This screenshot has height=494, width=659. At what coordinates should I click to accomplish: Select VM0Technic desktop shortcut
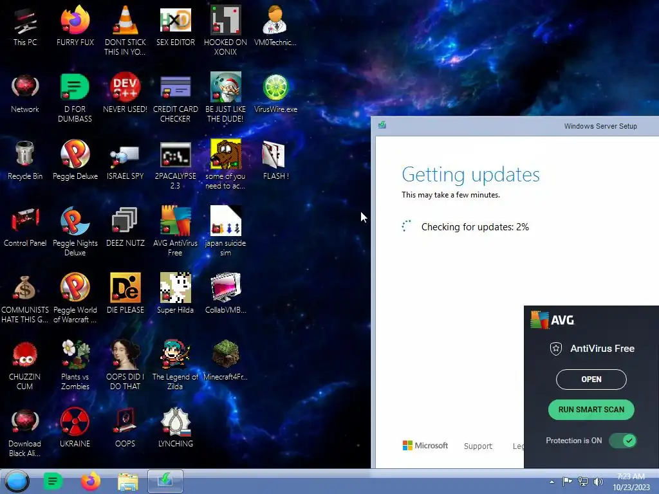[x=275, y=26]
